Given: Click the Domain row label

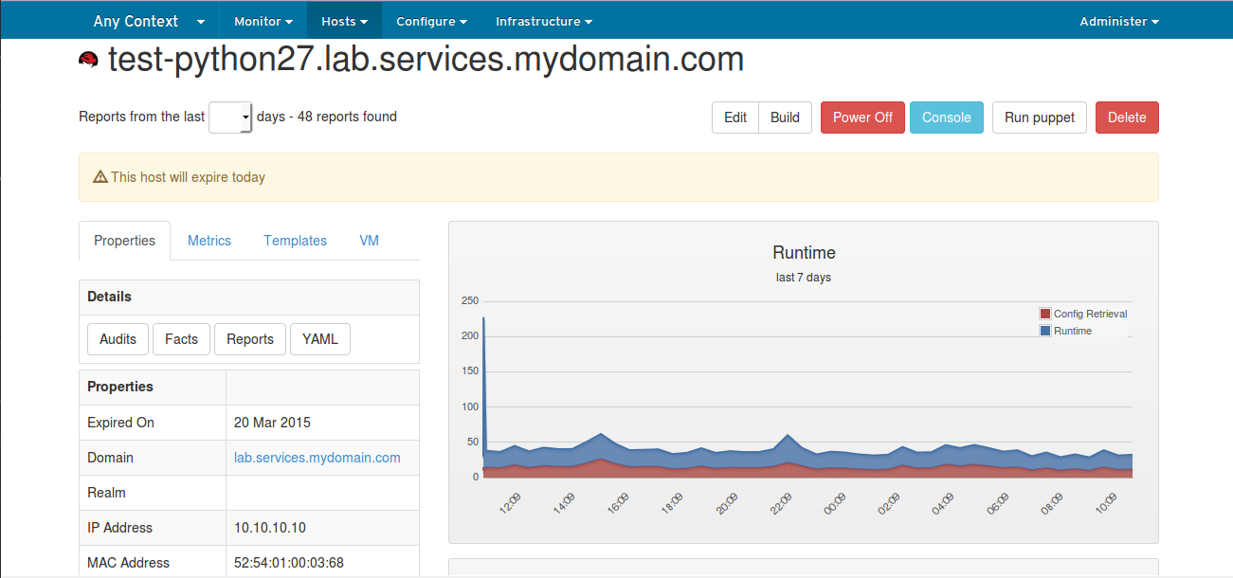Looking at the screenshot, I should [x=110, y=458].
